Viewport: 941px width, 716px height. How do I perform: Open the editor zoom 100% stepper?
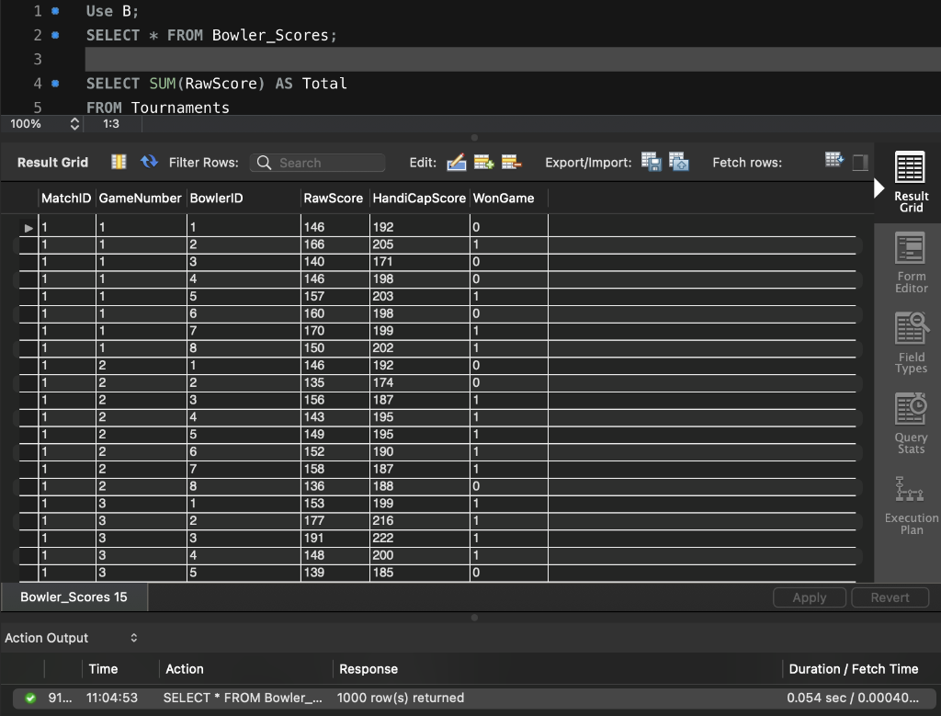[x=74, y=123]
